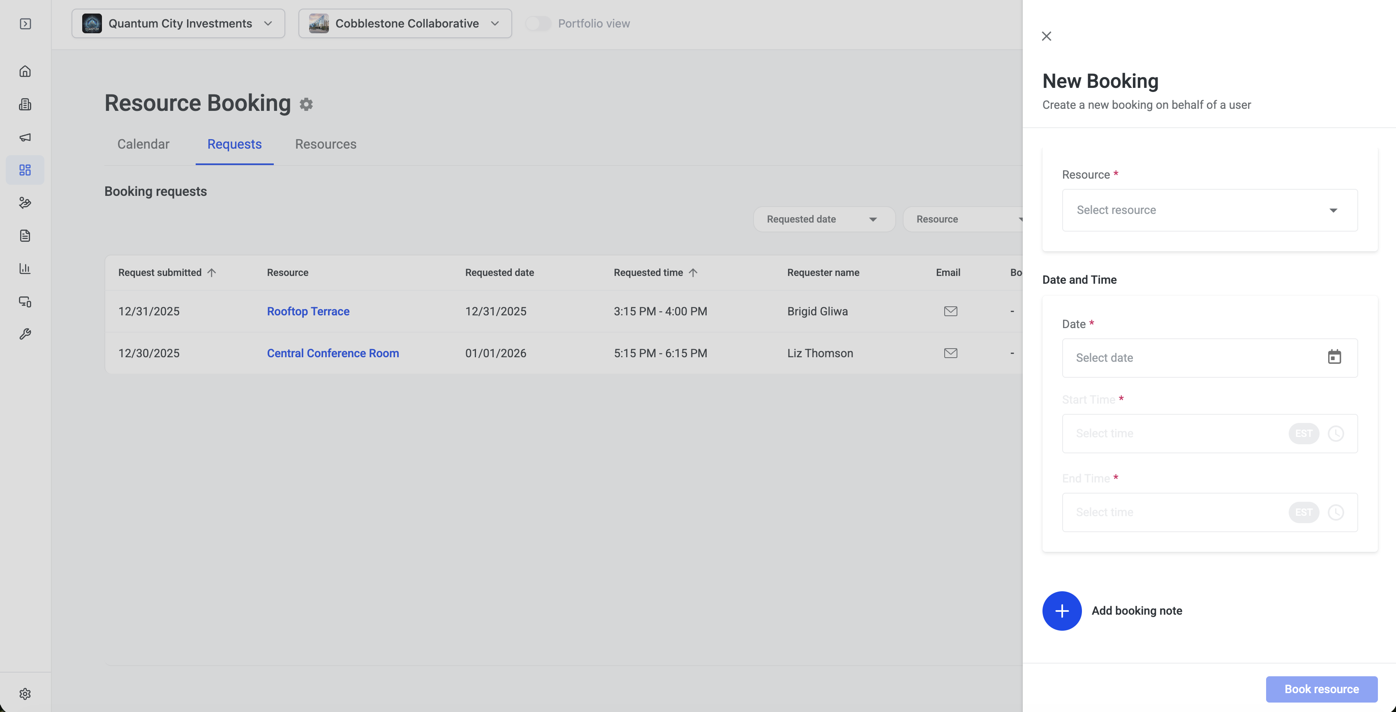Click the blue plus Add booking note

(x=1062, y=611)
